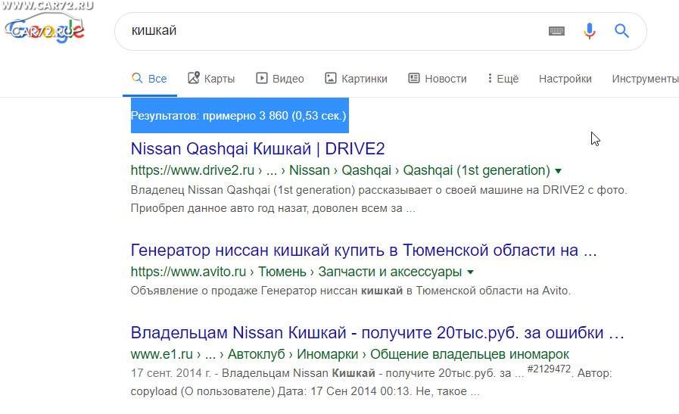Click the #2129472 post number text
The image size is (679, 414).
[x=549, y=369]
